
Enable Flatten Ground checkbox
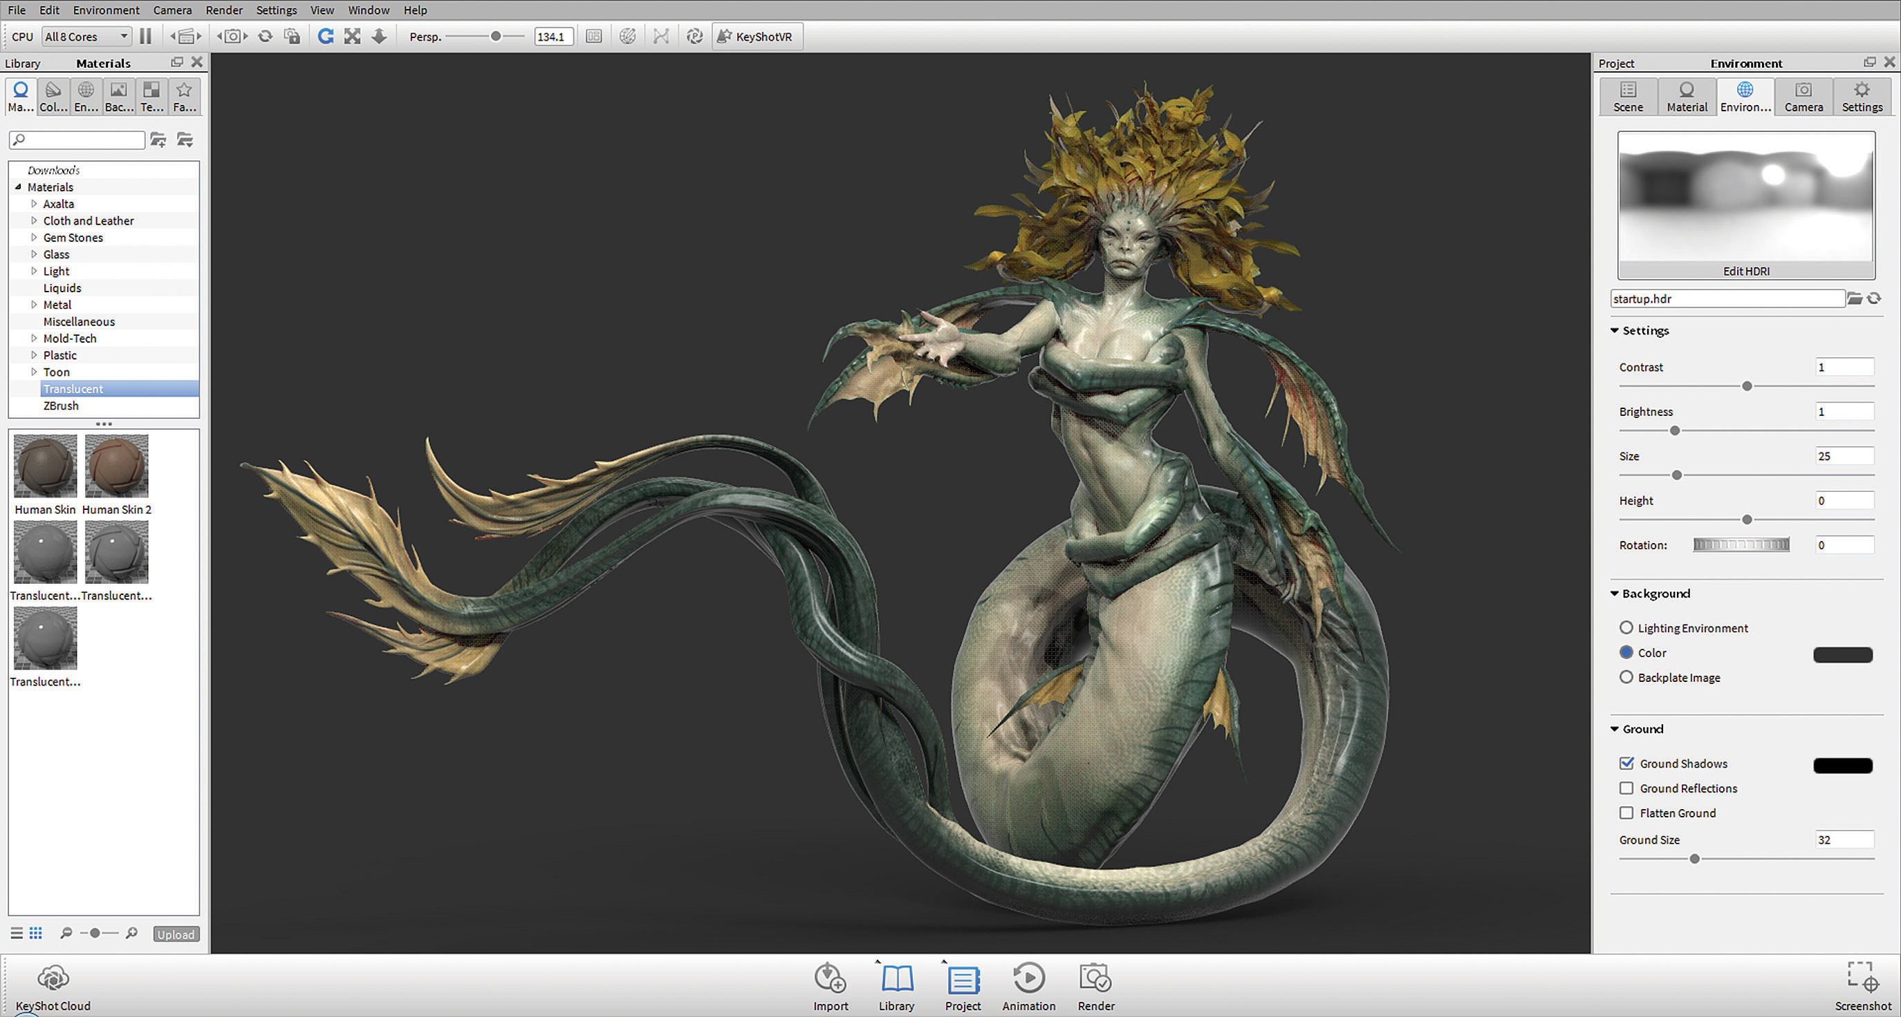[x=1626, y=812]
